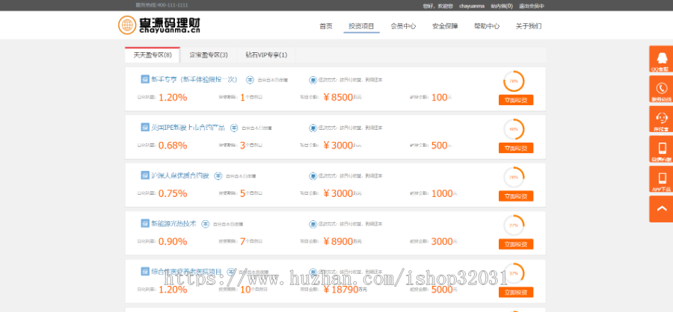Click the phone hotline sidebar icon
The image size is (673, 312).
tap(661, 89)
